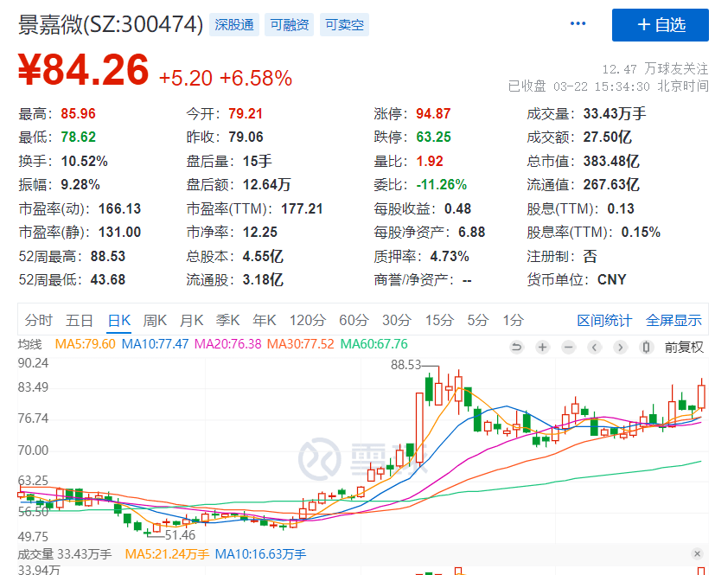Switch to the 周K weekly chart tab

tap(154, 319)
